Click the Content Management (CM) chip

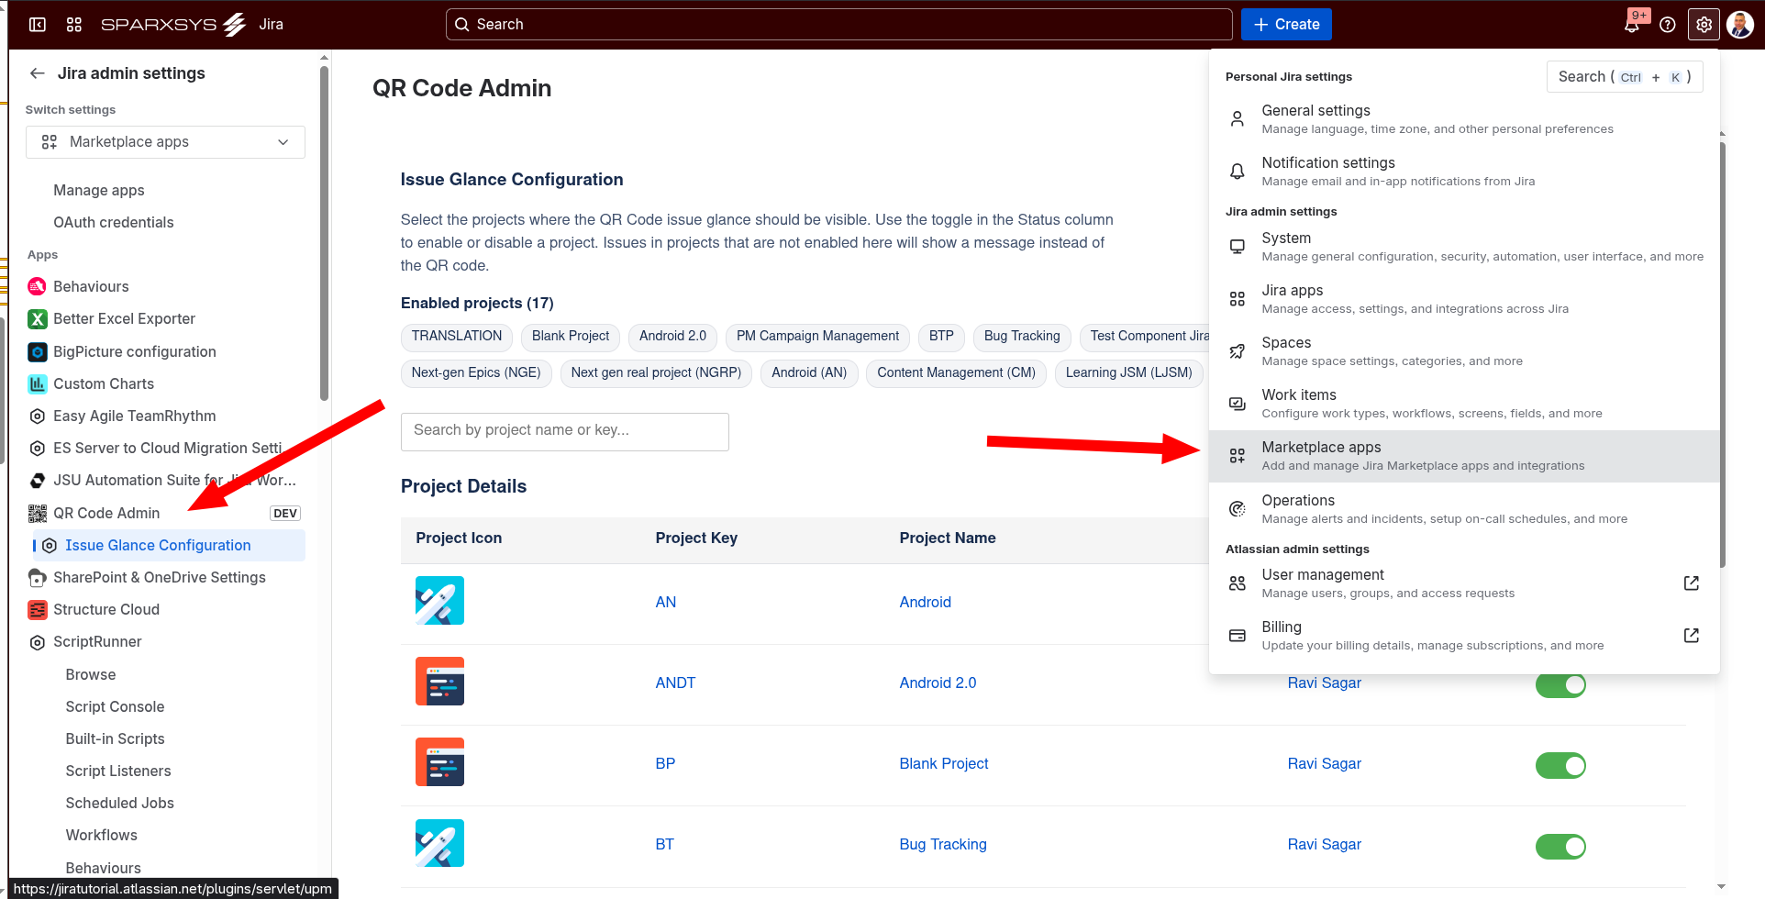pyautogui.click(x=956, y=373)
